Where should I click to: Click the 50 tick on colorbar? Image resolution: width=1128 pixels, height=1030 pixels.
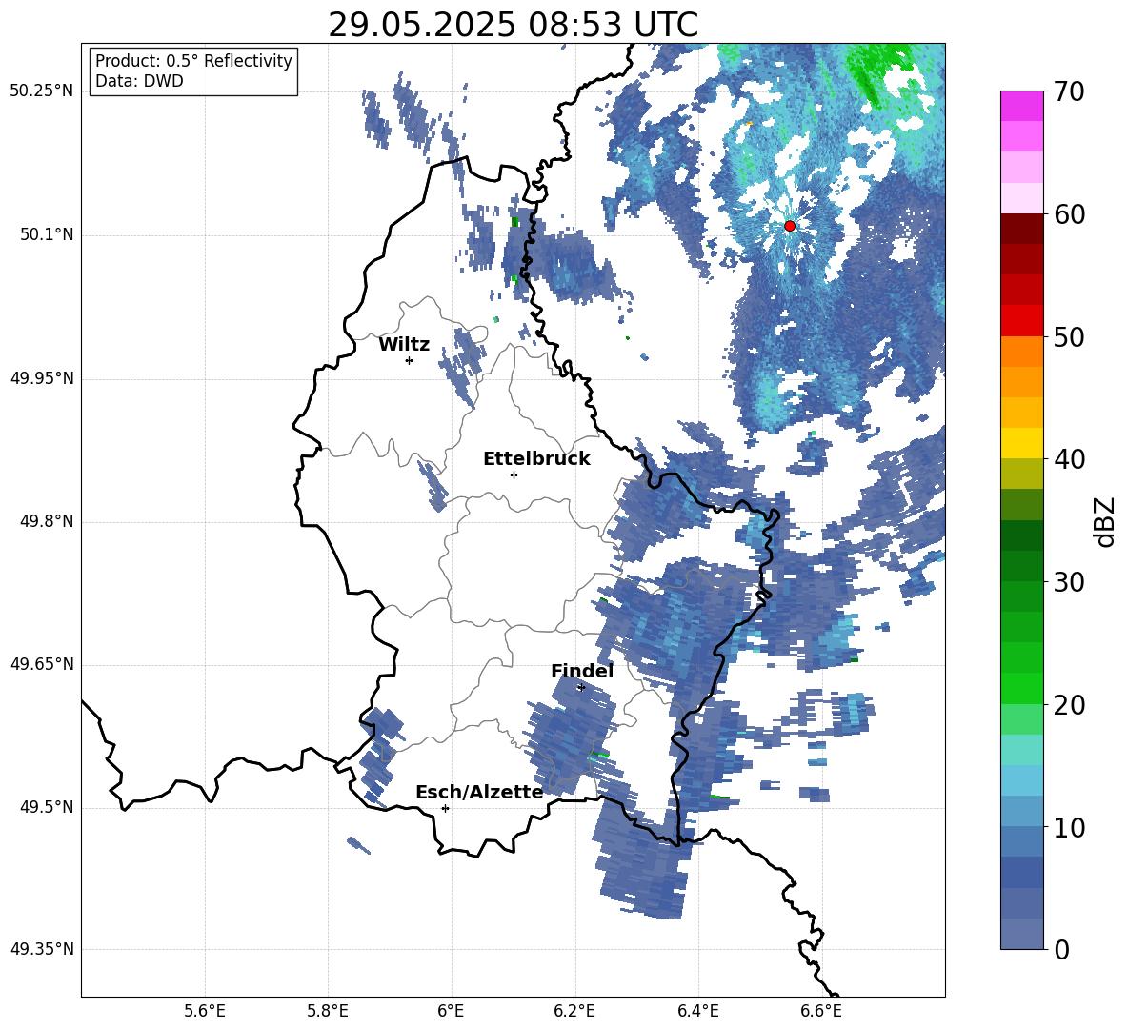pos(1069,336)
